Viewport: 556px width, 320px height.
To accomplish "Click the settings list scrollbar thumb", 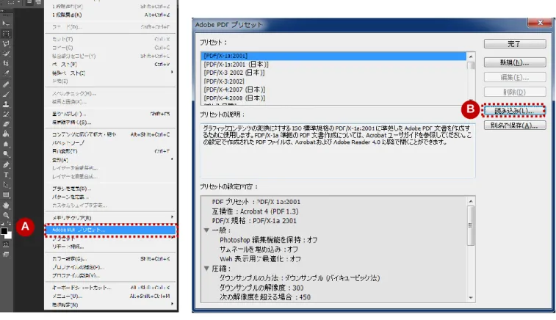I will [471, 225].
